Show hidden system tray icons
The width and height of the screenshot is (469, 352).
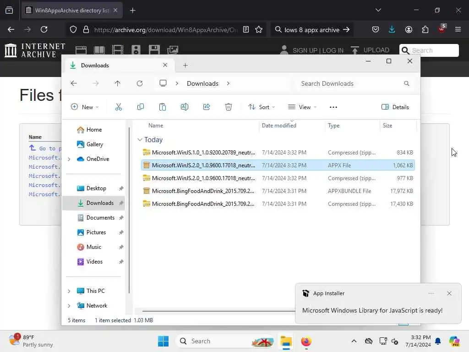click(x=354, y=341)
